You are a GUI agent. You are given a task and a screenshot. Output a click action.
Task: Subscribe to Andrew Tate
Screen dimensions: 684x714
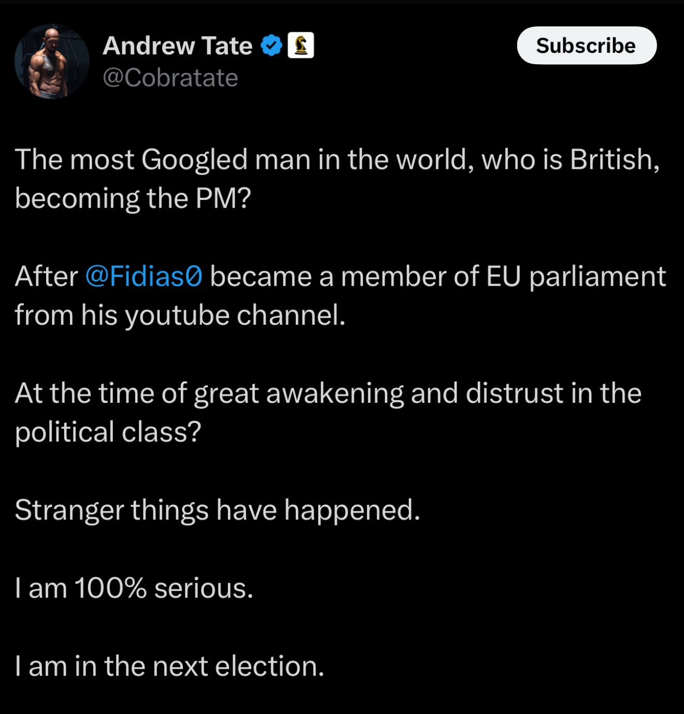(x=587, y=46)
